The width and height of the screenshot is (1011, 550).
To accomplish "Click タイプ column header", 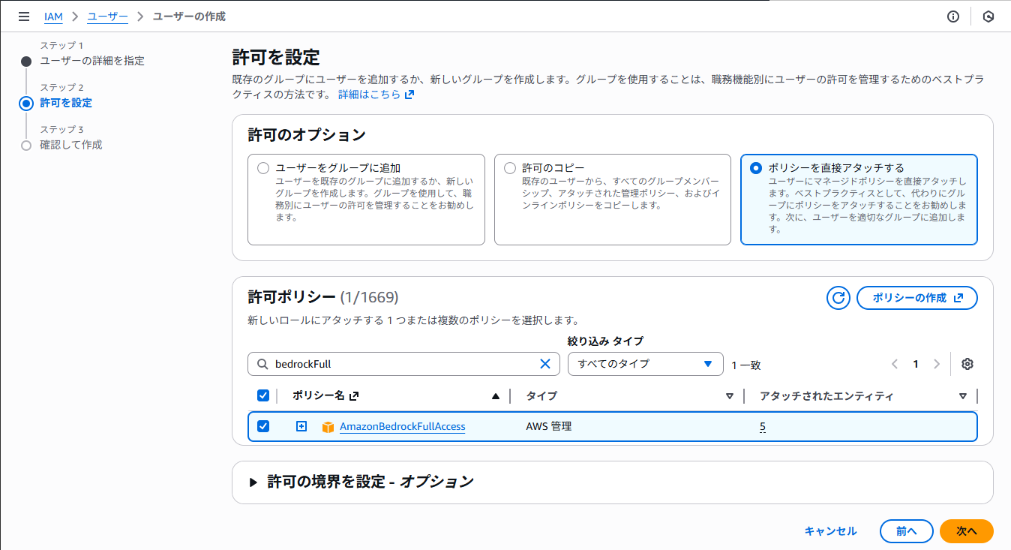I will point(541,395).
